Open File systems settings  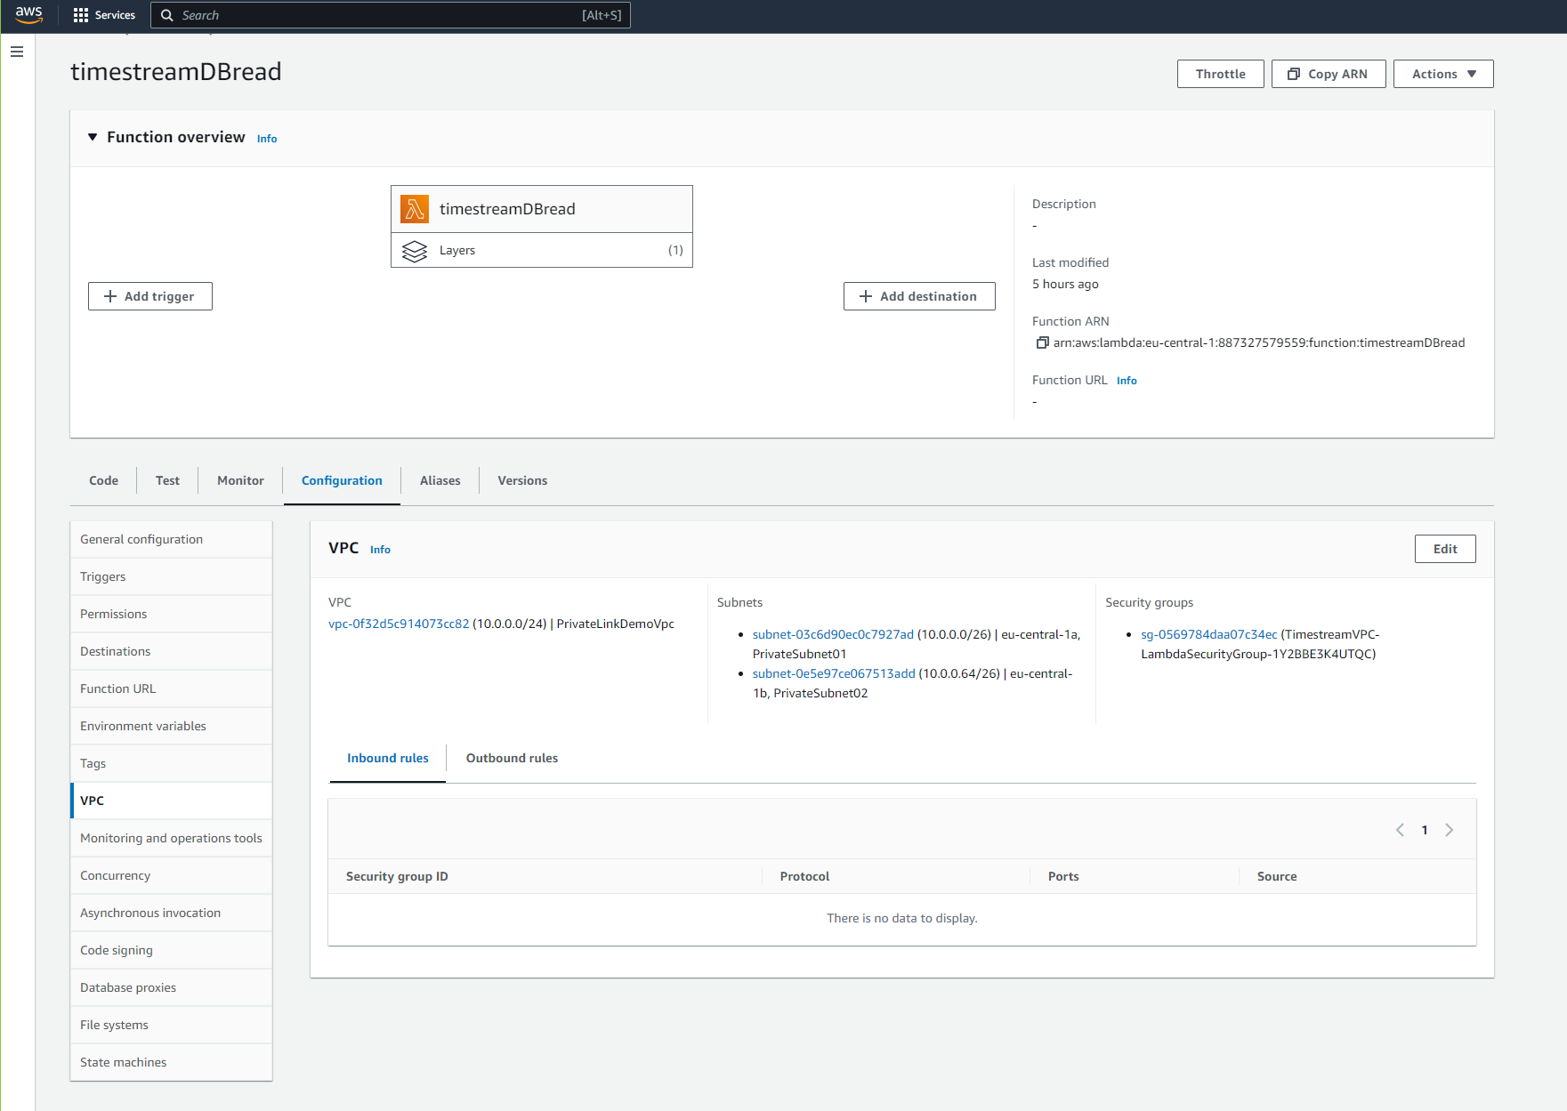pyautogui.click(x=171, y=1025)
